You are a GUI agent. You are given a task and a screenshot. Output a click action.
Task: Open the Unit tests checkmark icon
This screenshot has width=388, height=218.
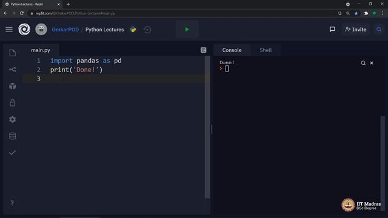13,153
